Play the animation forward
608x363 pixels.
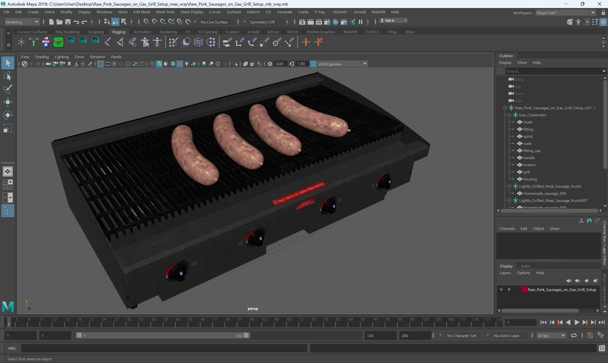coord(577,322)
